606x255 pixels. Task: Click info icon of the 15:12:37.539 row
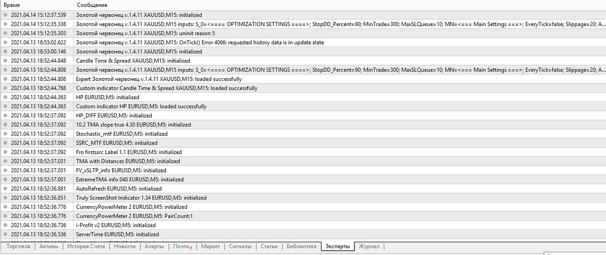point(5,15)
